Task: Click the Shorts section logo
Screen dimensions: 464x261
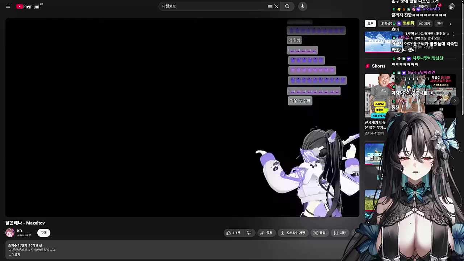Action: [x=368, y=66]
